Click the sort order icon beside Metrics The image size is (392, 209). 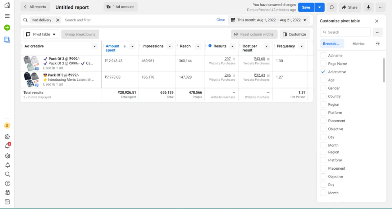click(x=378, y=44)
